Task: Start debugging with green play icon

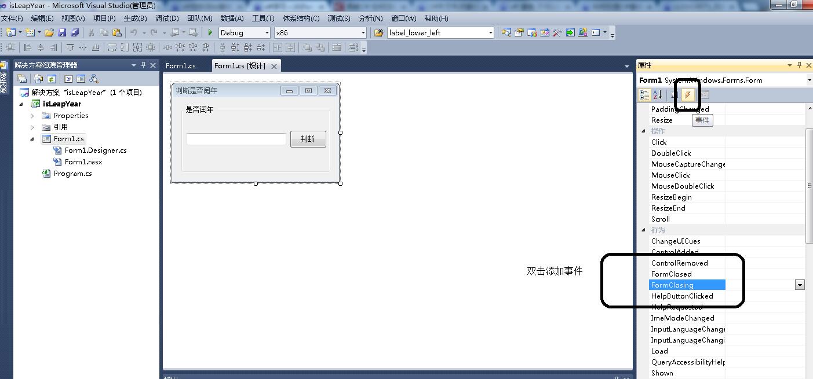Action: (210, 32)
